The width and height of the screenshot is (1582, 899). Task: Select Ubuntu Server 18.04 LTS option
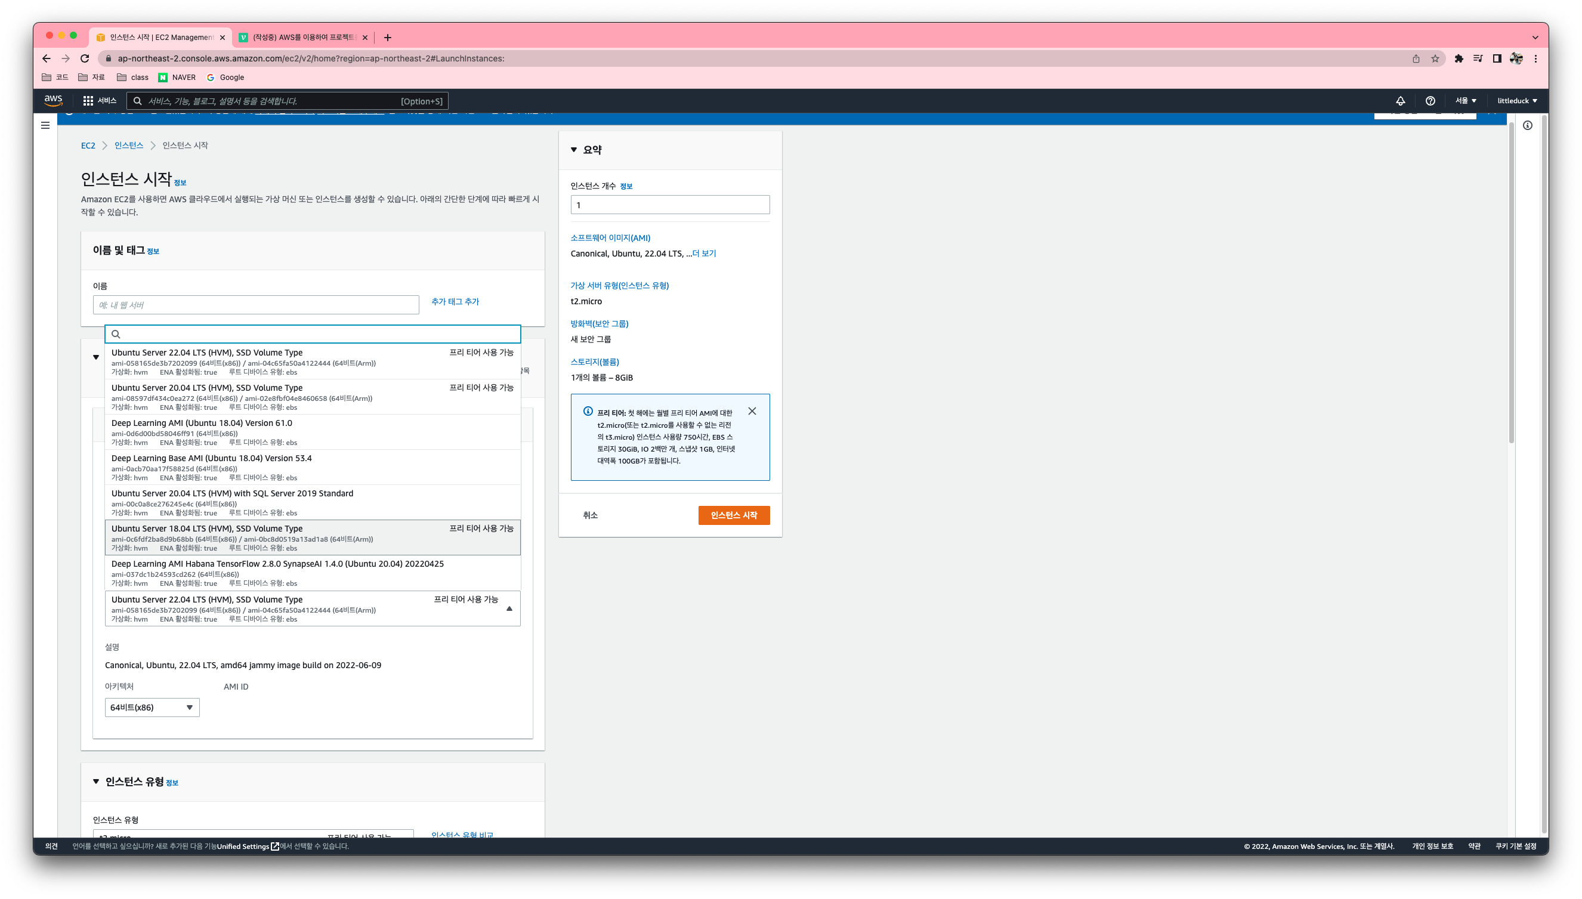point(313,538)
